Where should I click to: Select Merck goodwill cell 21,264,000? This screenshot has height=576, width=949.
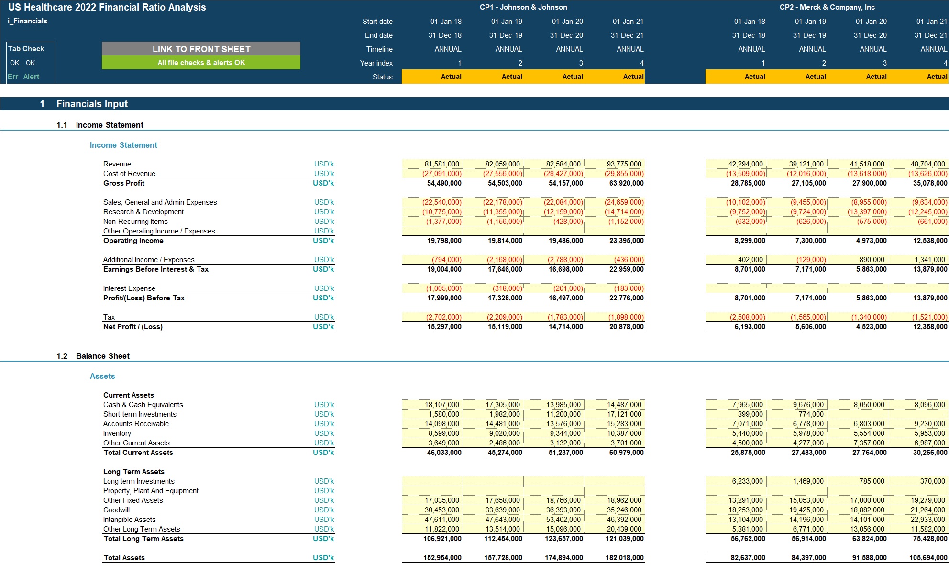coord(918,510)
